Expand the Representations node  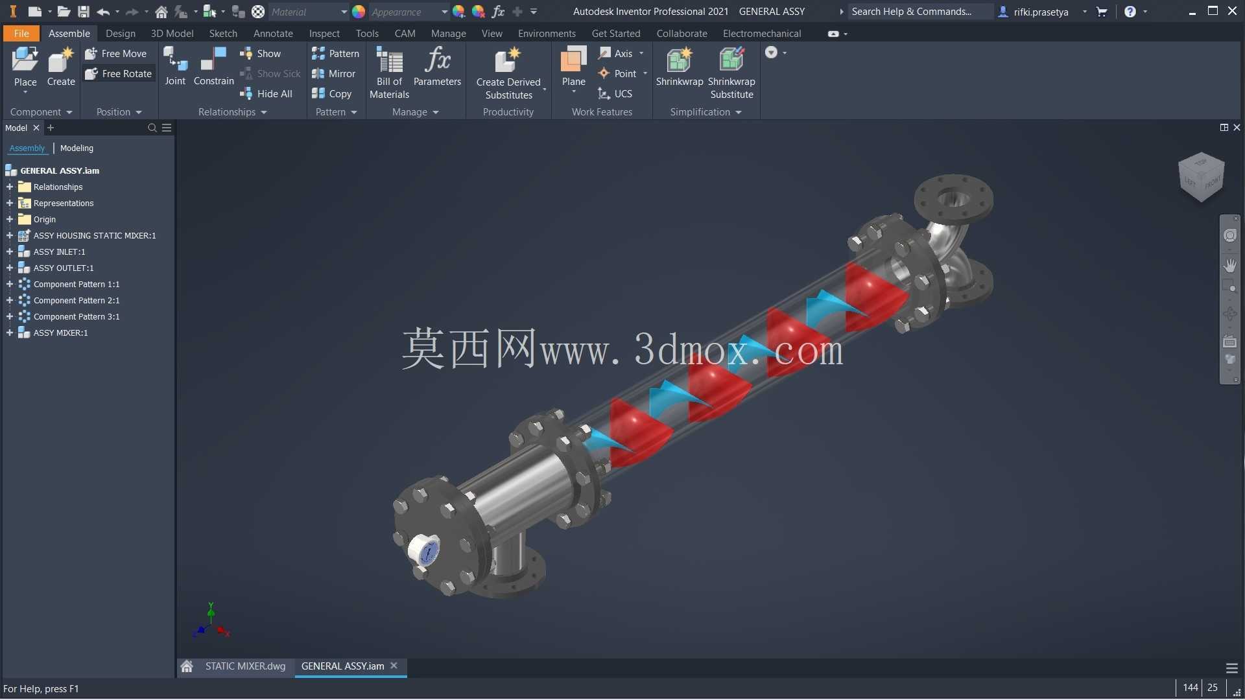[10, 203]
